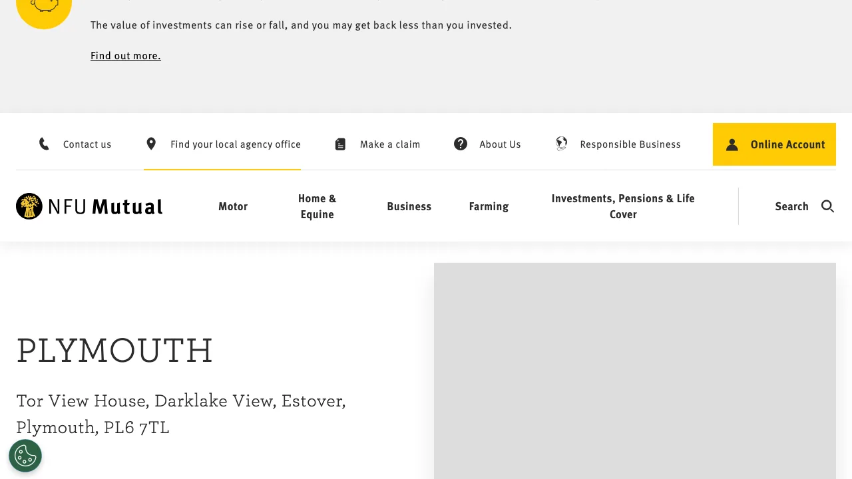Select the 'Responsible Business' text link
The height and width of the screenshot is (479, 852).
(630, 144)
